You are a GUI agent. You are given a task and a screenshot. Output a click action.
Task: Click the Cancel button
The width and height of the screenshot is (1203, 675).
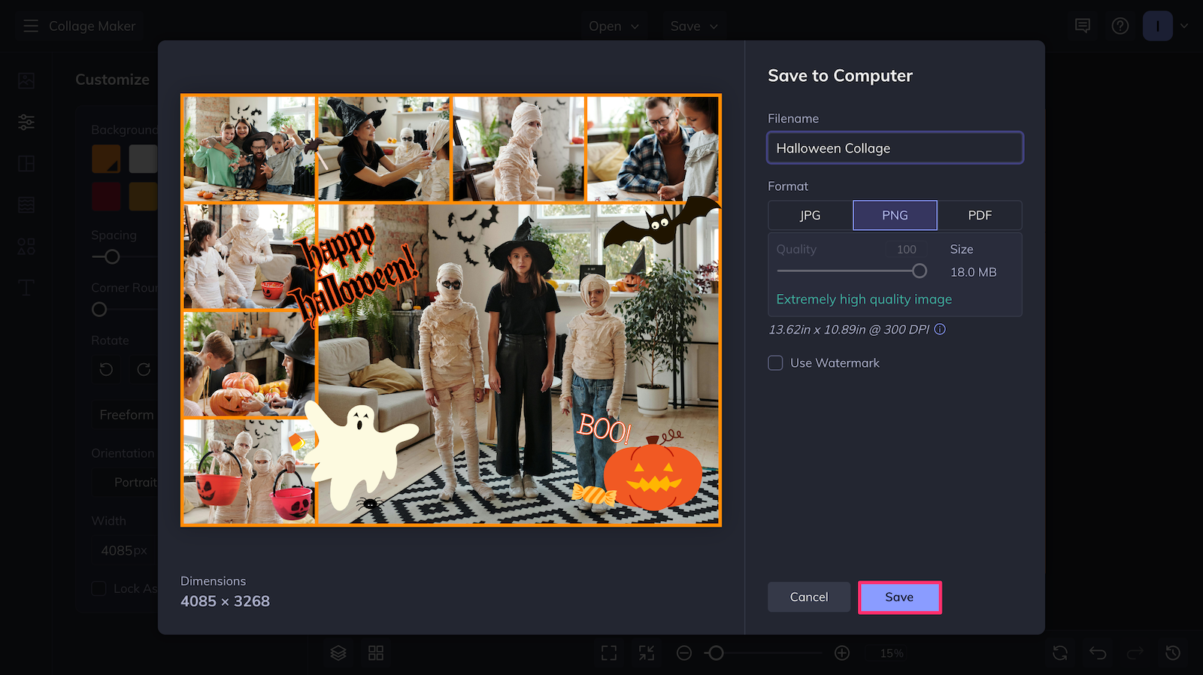pyautogui.click(x=809, y=597)
